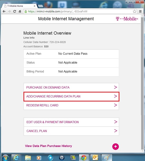Click the scrollbar down arrow

(x=142, y=151)
